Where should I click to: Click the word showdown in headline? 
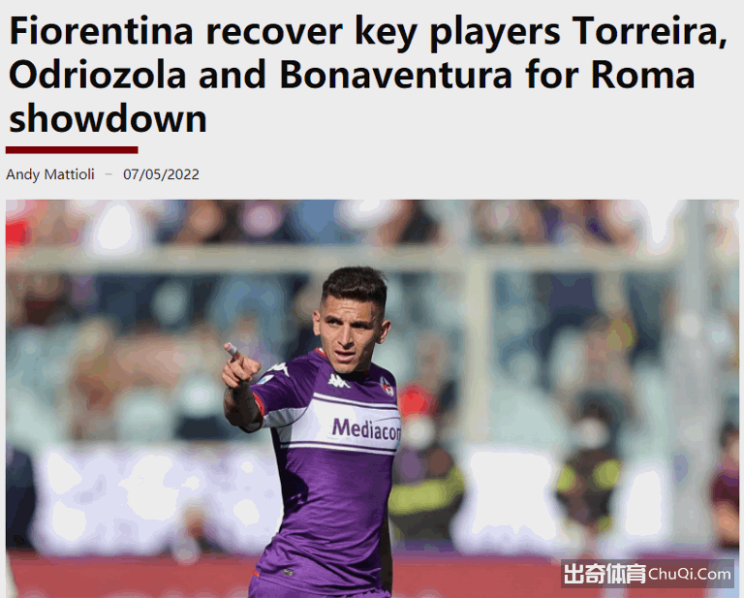click(x=108, y=118)
